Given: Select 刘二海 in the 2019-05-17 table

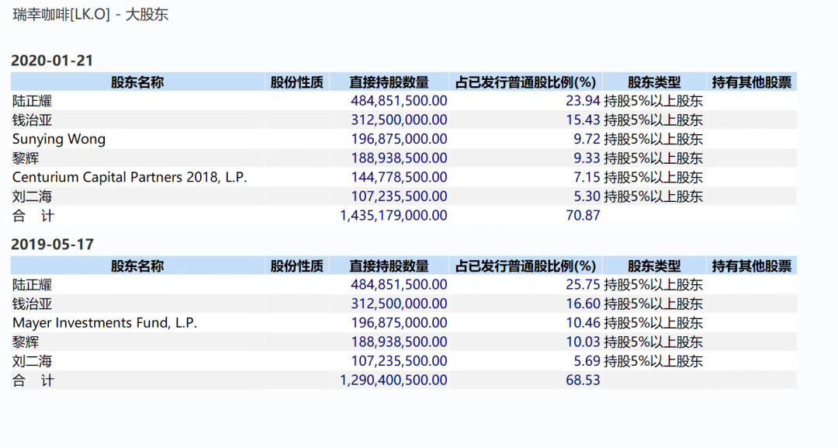Looking at the screenshot, I should (32, 361).
